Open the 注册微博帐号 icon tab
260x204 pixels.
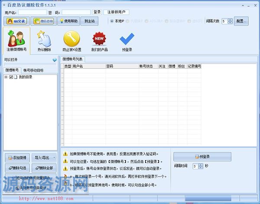point(16,41)
